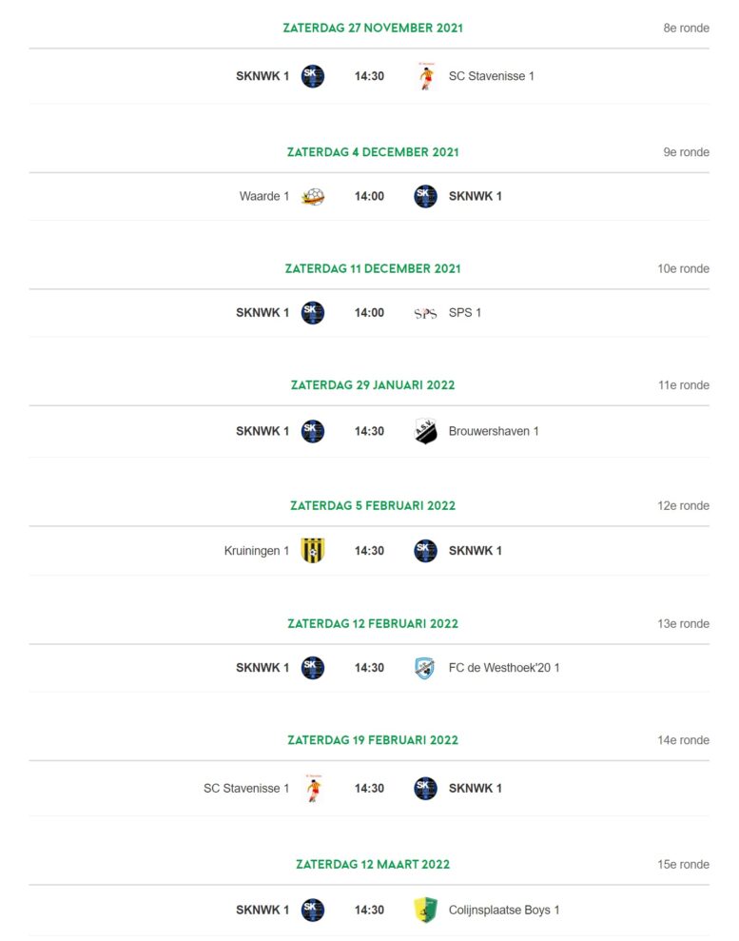
Task: Open the FC de Westhoek'20 1 team link
Action: (x=504, y=668)
